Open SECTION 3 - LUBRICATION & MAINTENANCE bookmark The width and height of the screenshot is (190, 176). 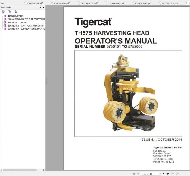click(26, 29)
